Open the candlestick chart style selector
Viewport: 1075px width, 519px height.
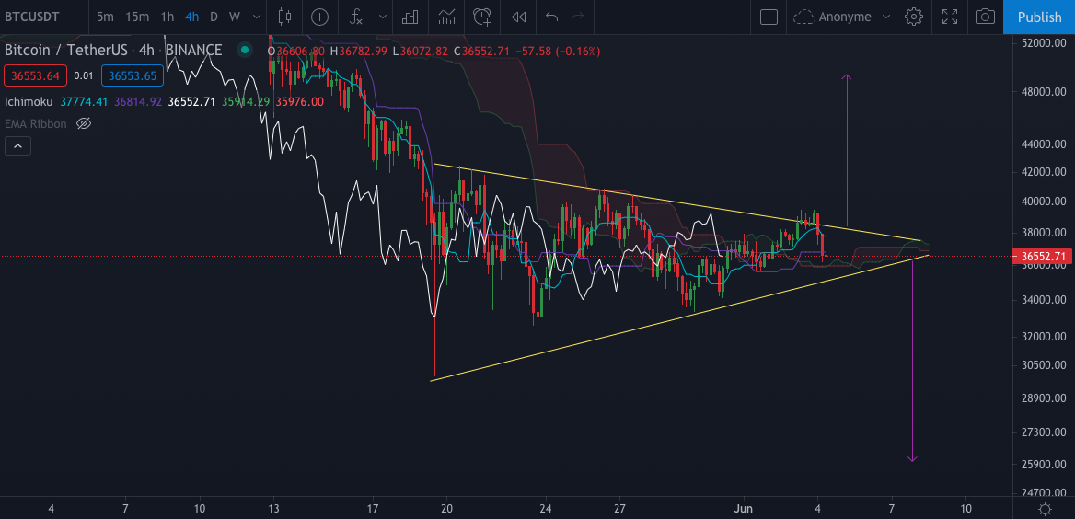pos(284,17)
